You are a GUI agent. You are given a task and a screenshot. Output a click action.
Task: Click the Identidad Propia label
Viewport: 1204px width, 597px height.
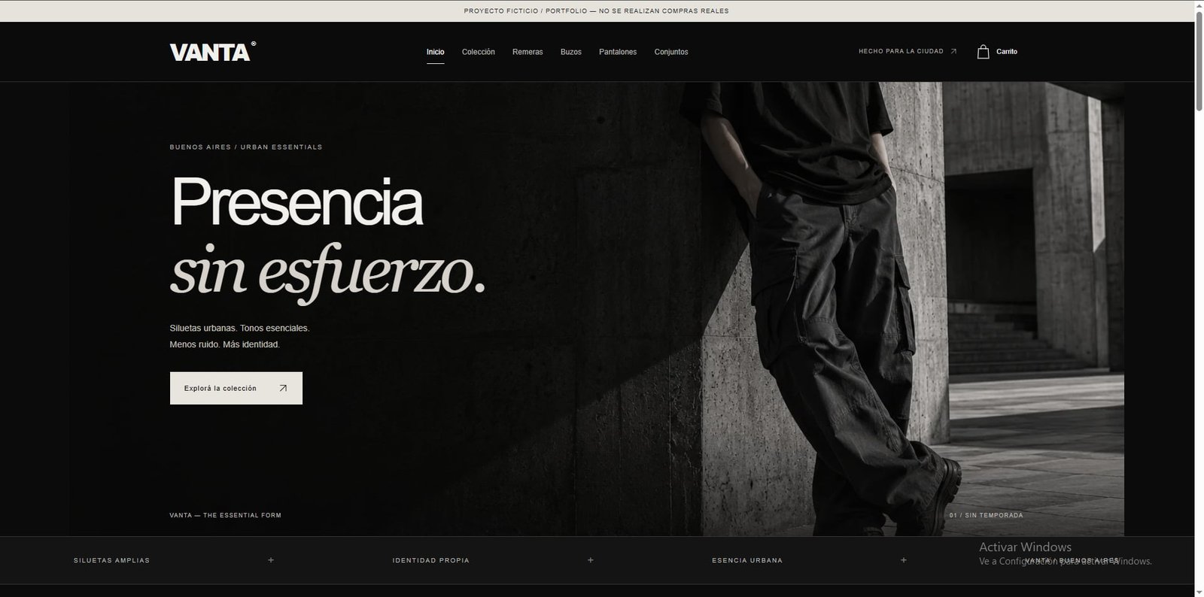[x=430, y=560]
